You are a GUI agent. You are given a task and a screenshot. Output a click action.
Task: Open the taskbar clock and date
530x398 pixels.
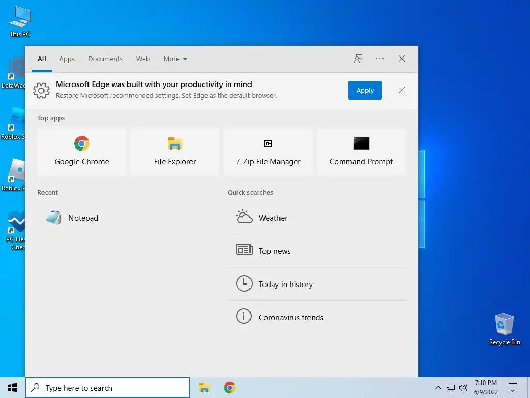pyautogui.click(x=485, y=388)
